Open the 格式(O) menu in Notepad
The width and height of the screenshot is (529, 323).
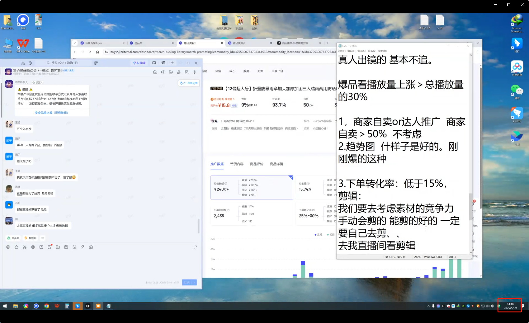(362, 51)
